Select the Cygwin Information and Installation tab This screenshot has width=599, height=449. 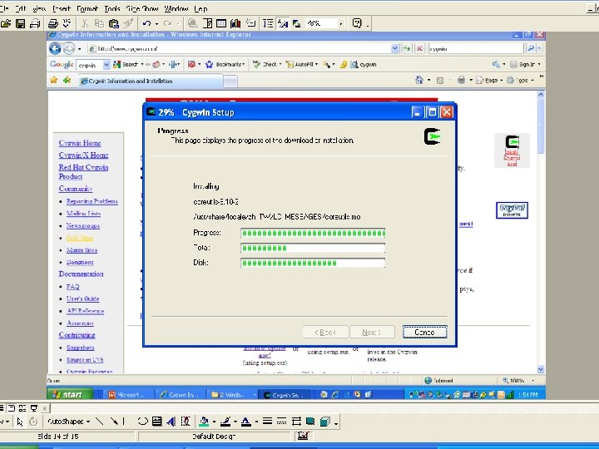[x=151, y=81]
